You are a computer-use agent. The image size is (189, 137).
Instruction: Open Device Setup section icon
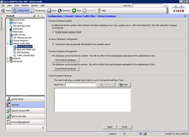(9, 99)
